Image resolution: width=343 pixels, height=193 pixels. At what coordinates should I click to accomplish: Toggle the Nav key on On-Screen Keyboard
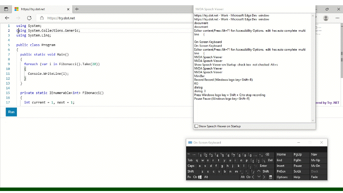pyautogui.click(x=318, y=155)
